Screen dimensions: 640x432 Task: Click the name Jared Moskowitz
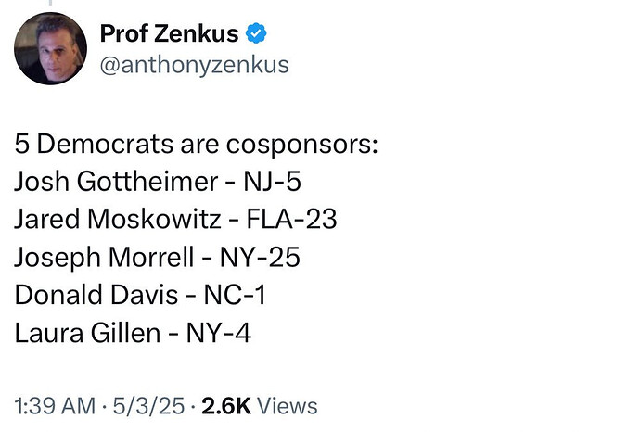(118, 219)
